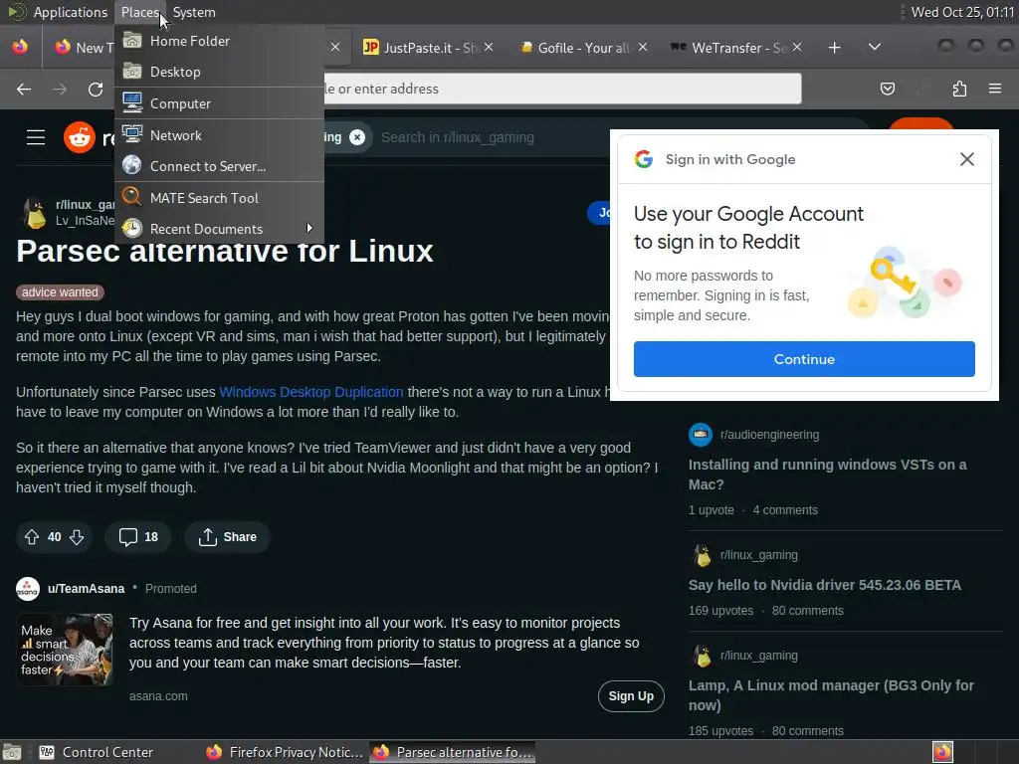This screenshot has width=1019, height=764.
Task: Expand Recent Documents submenu arrow
Action: (x=309, y=228)
